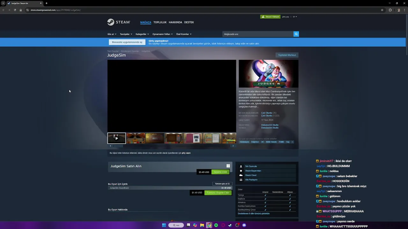Open the Steam app from the taskbar
Viewport: 408px width, 229px height.
pyautogui.click(x=230, y=225)
